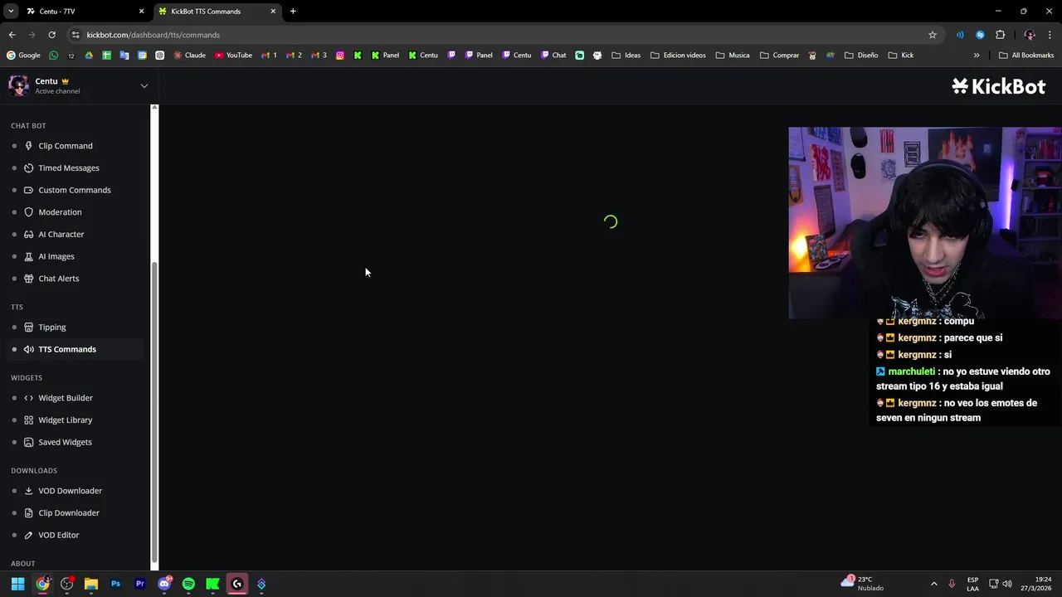Click the Custom Commands icon
Screen dimensions: 1062x597
click(x=29, y=190)
